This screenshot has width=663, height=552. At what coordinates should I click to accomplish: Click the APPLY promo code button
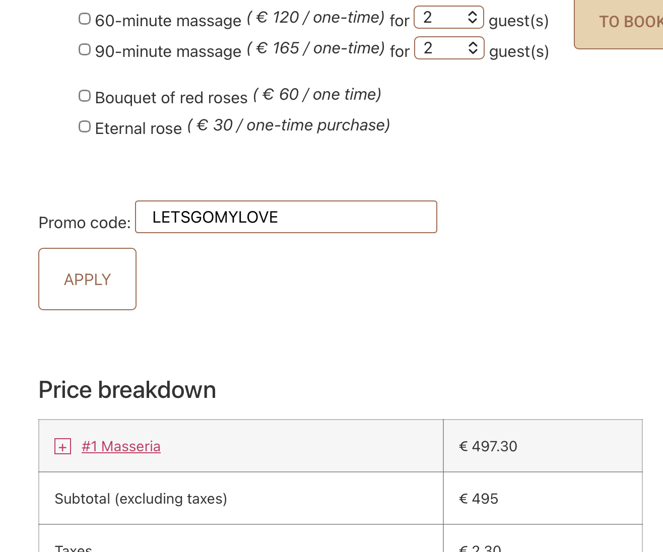coord(87,279)
